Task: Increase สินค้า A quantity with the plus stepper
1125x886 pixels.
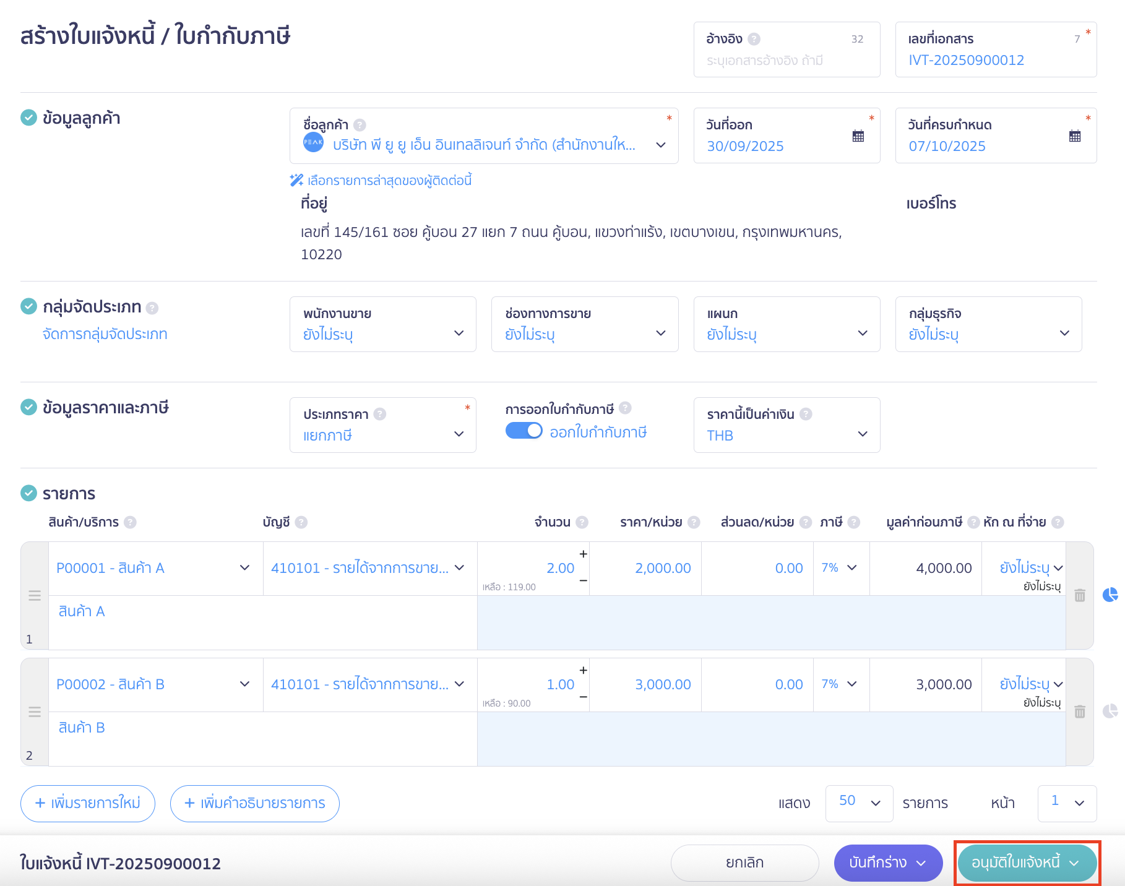Action: (582, 554)
